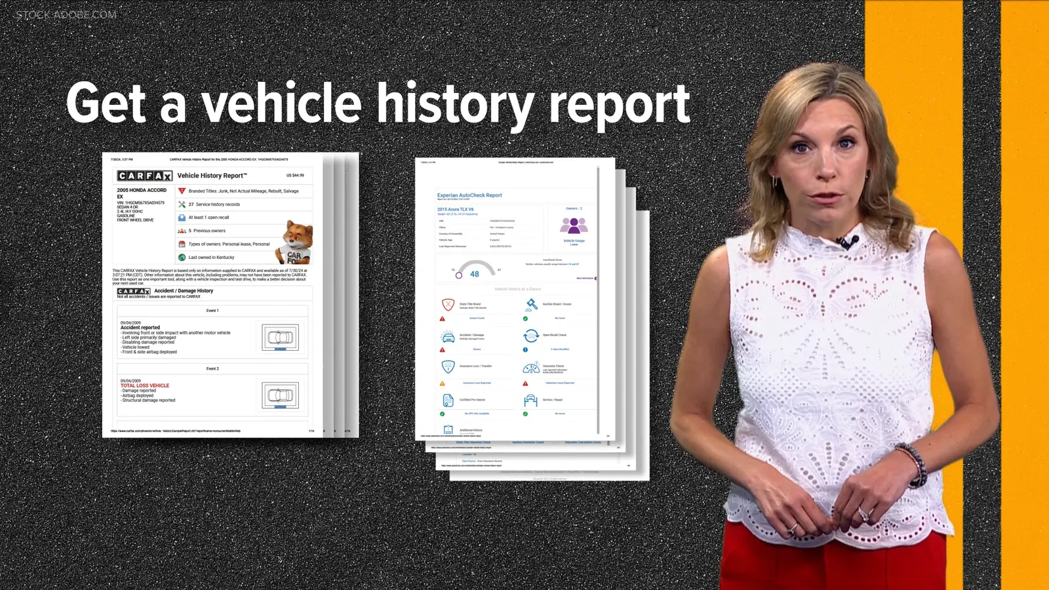This screenshot has width=1049, height=590.
Task: Click the green check under Service / Repair
Action: [525, 414]
